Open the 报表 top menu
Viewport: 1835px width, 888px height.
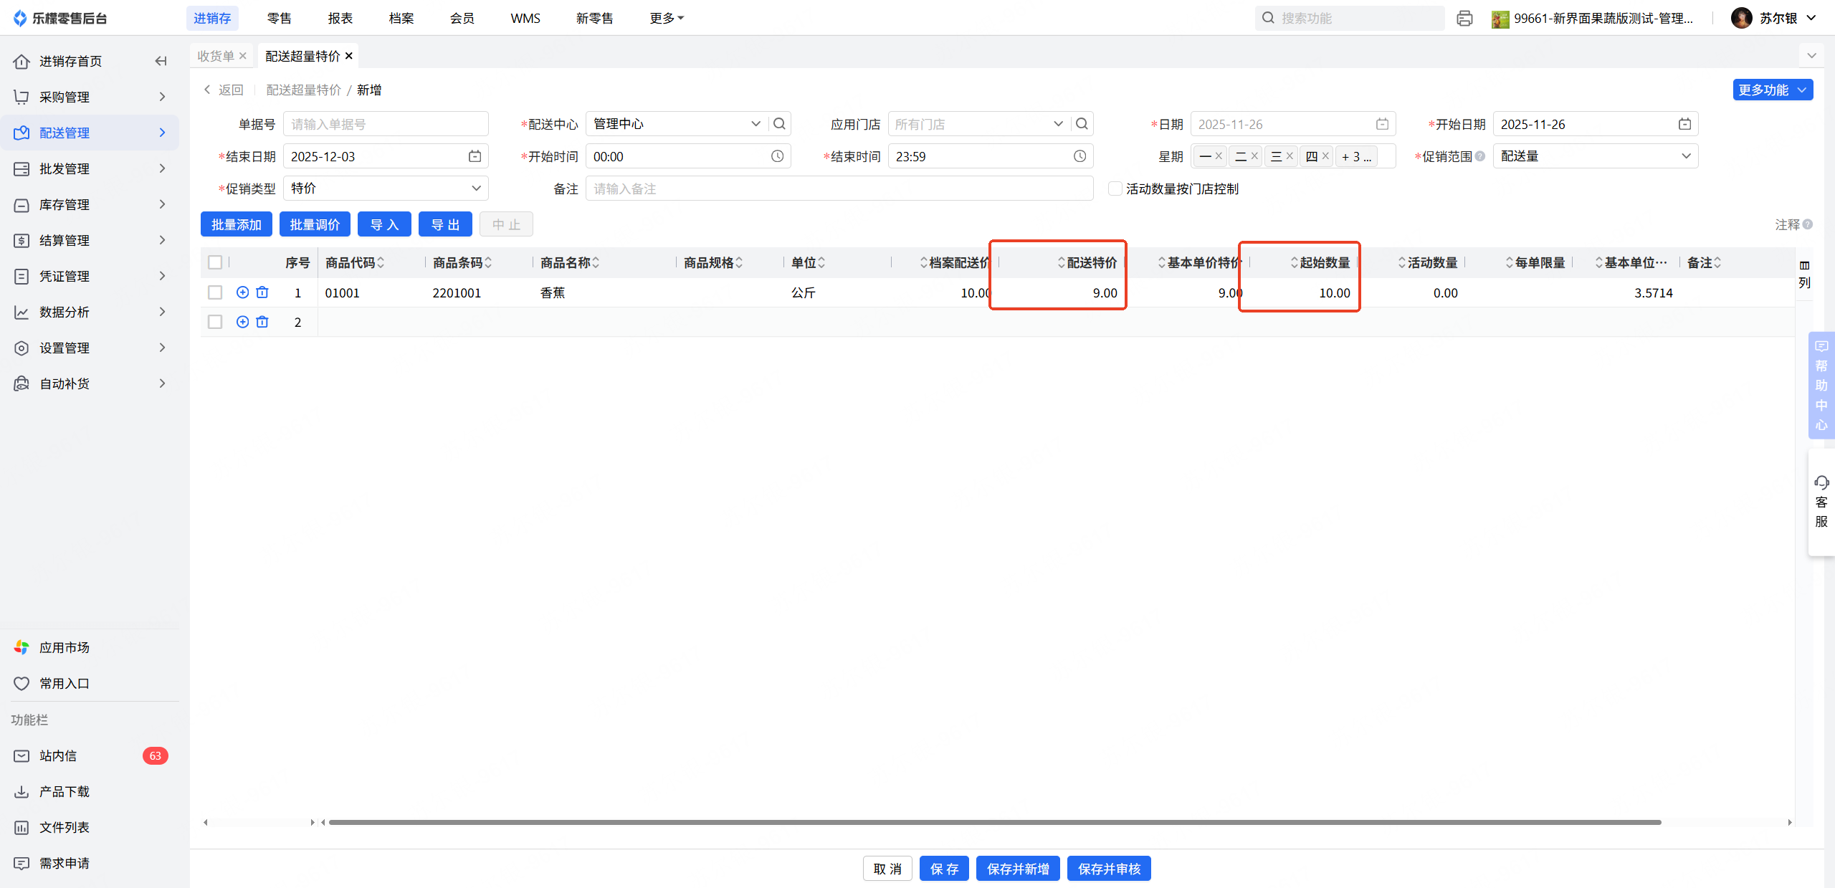[340, 18]
